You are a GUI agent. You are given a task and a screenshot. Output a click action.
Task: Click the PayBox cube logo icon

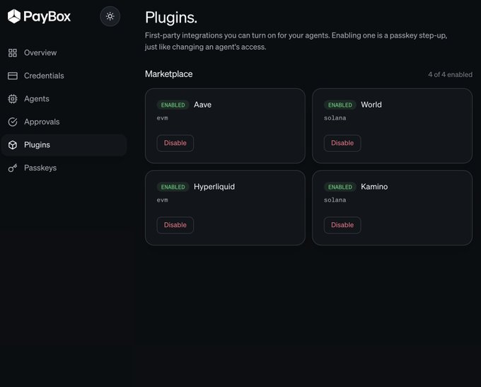(14, 16)
